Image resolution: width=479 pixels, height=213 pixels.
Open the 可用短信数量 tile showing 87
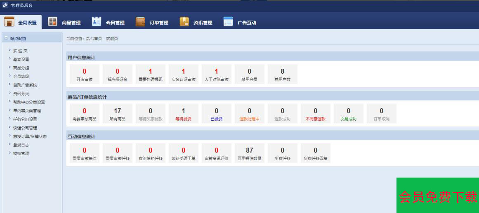(x=249, y=153)
